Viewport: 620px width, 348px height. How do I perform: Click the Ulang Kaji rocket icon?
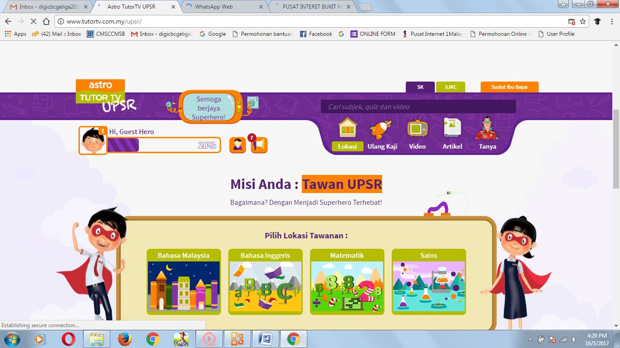pyautogui.click(x=380, y=130)
